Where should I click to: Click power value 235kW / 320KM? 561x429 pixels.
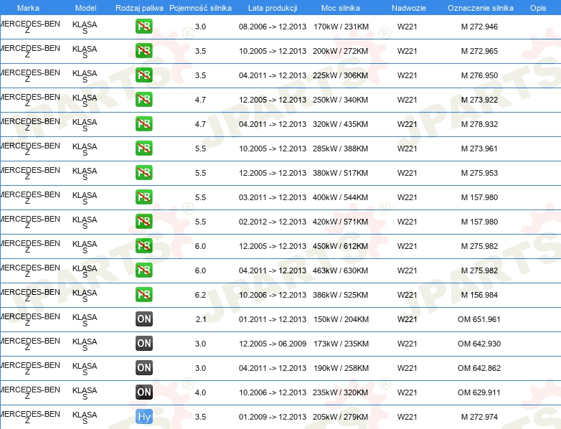340,392
